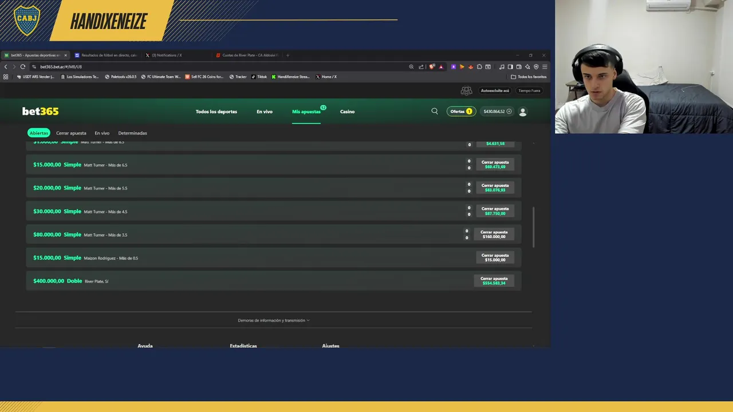Image resolution: width=733 pixels, height=412 pixels.
Task: Open the fox-shaped MetaMask extension icon
Action: coord(471,66)
